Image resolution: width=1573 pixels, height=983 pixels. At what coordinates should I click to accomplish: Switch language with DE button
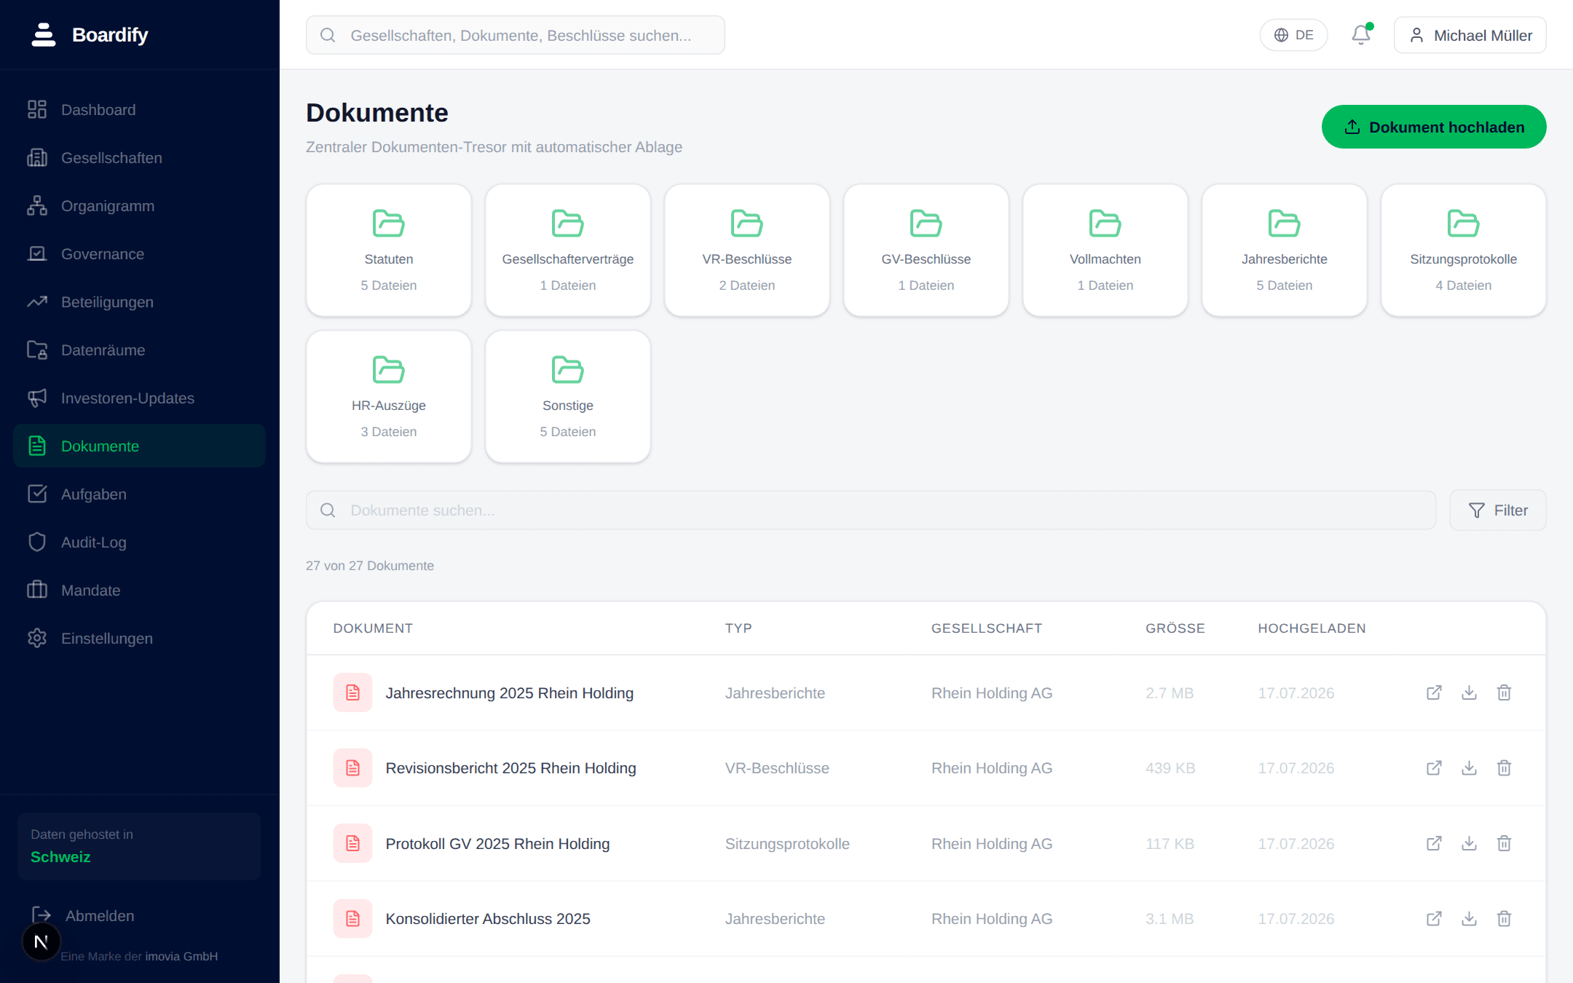1293,35
